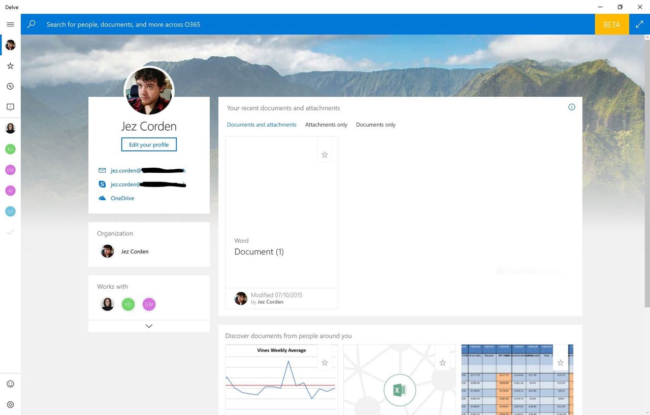
Task: Open the Vines Weekly Average chart document
Action: [x=281, y=380]
